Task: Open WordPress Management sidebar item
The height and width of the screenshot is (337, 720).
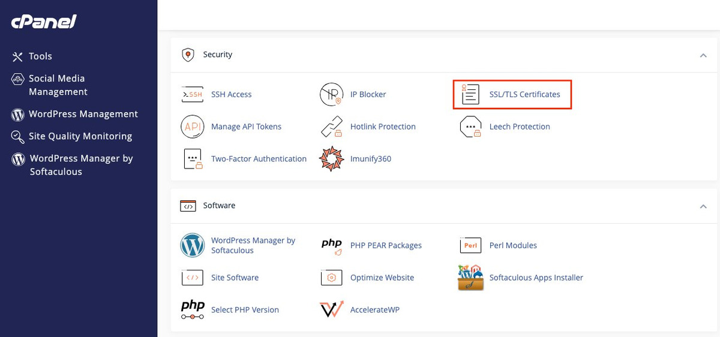Action: pyautogui.click(x=83, y=114)
